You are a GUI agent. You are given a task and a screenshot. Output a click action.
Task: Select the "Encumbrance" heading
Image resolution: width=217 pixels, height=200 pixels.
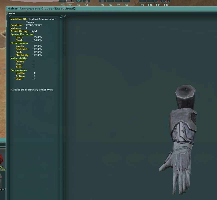[x=19, y=70]
